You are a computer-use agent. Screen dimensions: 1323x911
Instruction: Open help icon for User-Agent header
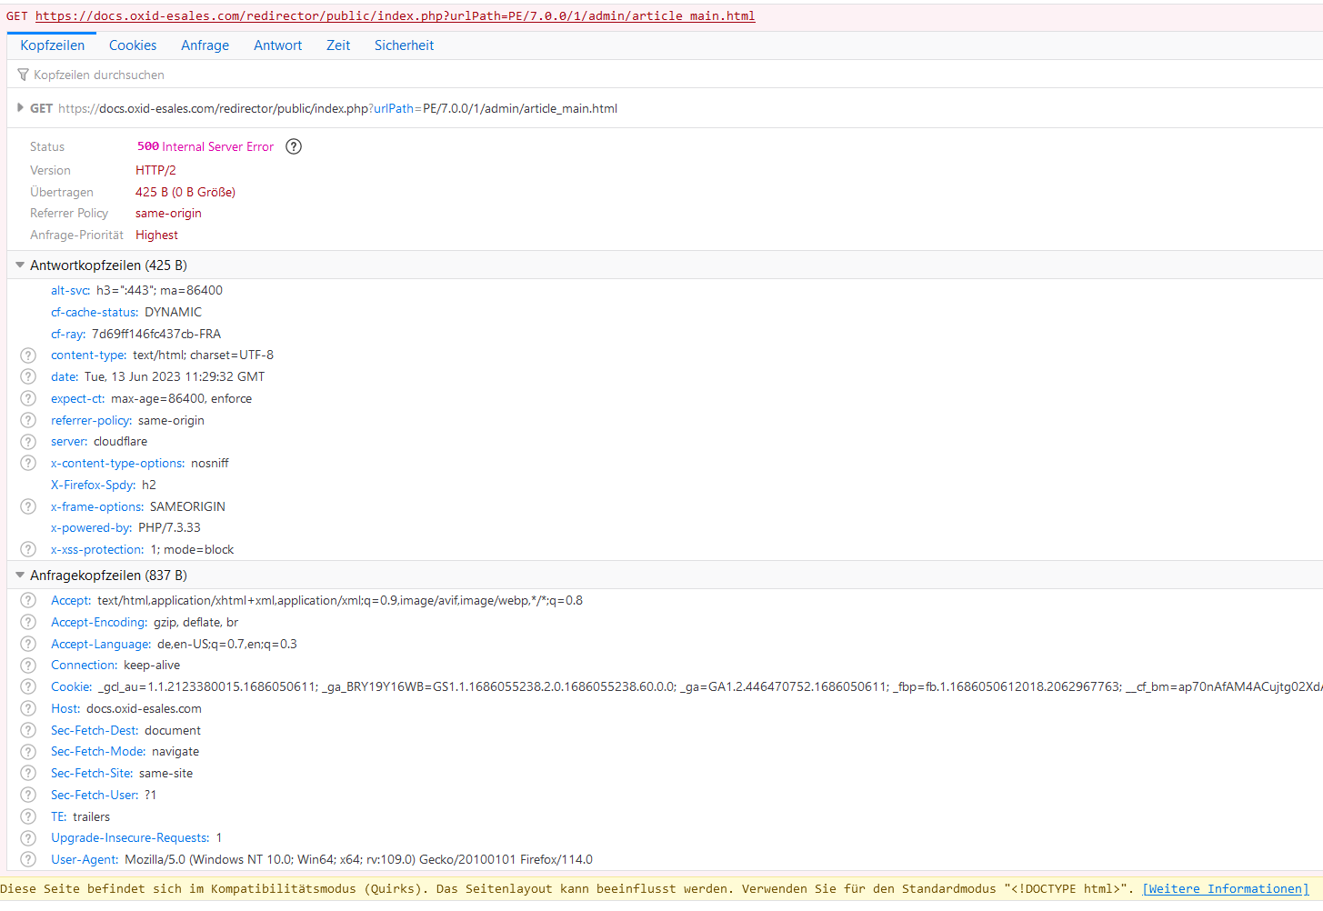point(28,859)
